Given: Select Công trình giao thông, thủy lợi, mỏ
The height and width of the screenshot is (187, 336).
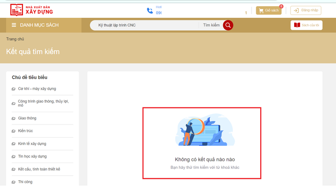Looking at the screenshot, I should point(43,103).
